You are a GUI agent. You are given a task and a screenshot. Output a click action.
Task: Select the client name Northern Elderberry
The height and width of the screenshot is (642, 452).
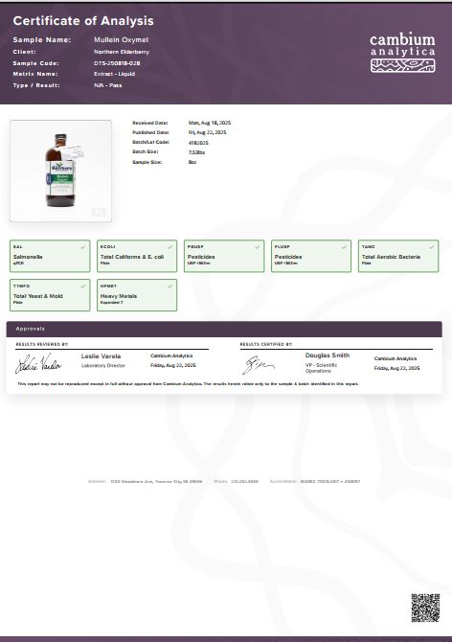pos(122,52)
